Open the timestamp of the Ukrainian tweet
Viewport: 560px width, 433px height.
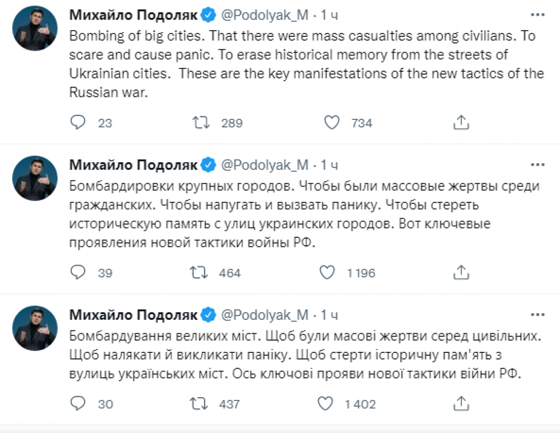pos(329,314)
